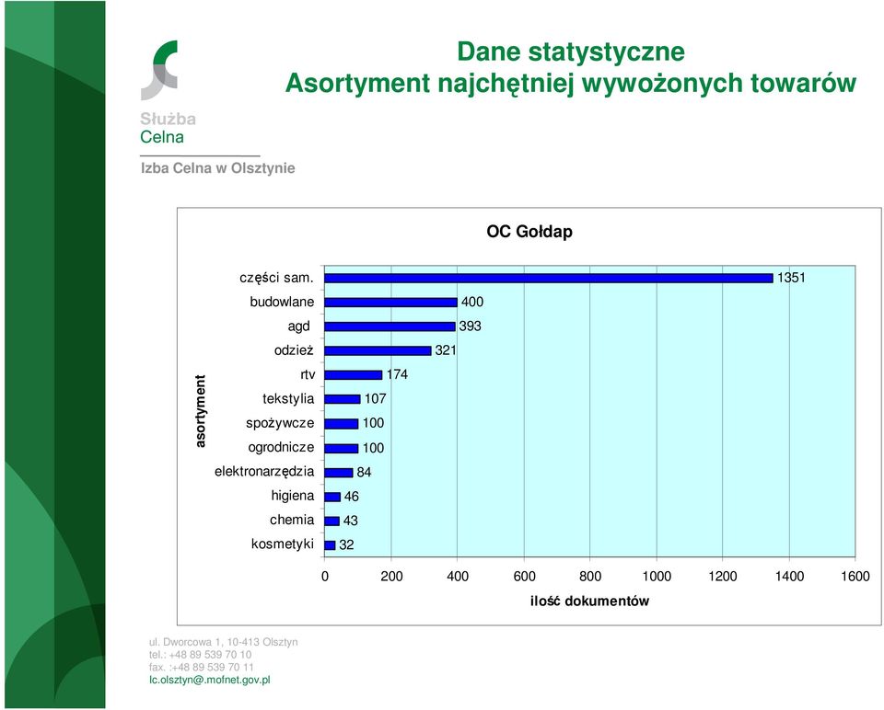Click the value label 46
This screenshot has width=884, height=710.
[x=351, y=497]
